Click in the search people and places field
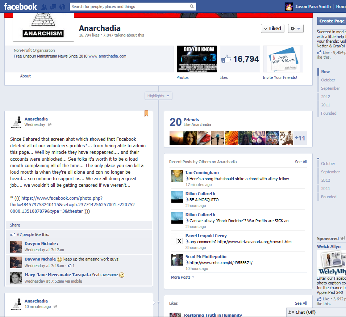The image size is (346, 317). pyautogui.click(x=129, y=7)
